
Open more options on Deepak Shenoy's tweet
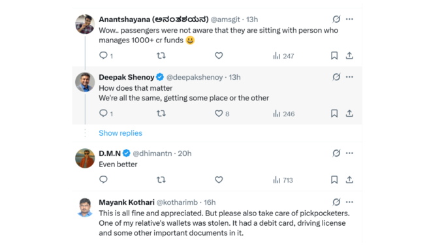[x=349, y=77]
